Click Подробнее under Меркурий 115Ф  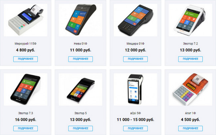coord(26,59)
